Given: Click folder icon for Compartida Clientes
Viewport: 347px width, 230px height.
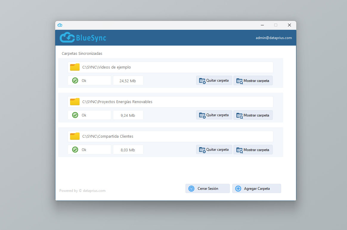Looking at the screenshot, I should tap(75, 136).
